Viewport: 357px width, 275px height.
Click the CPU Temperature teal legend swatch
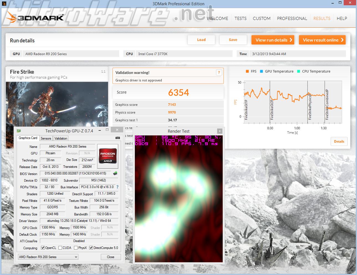click(x=298, y=71)
